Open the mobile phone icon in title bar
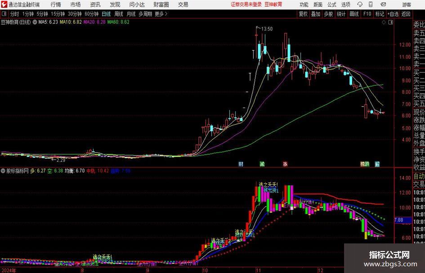Image resolution: width=425 pixels, height=273 pixels. click(x=371, y=4)
